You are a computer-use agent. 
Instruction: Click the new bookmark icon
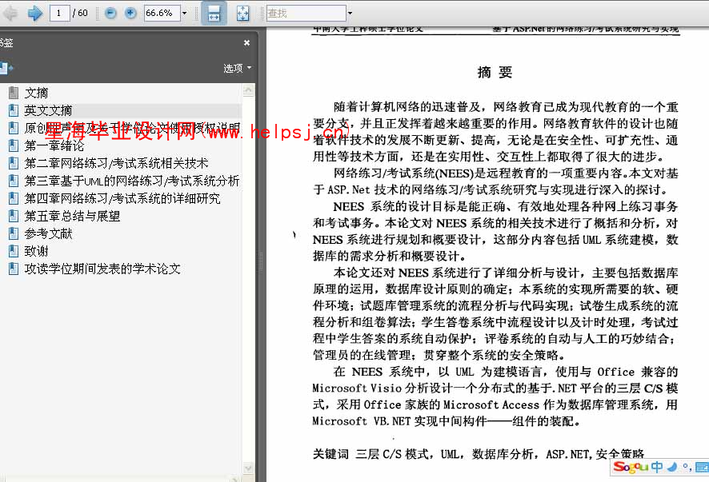pos(6,68)
